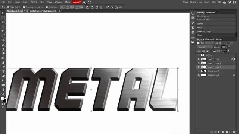Export as SVG button
The width and height of the screenshot is (239, 134).
(79, 7)
